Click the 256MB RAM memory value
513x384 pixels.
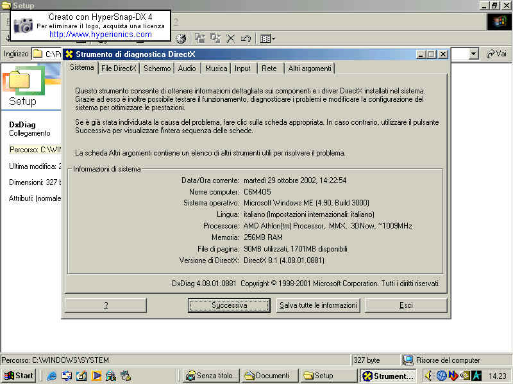pyautogui.click(x=263, y=237)
